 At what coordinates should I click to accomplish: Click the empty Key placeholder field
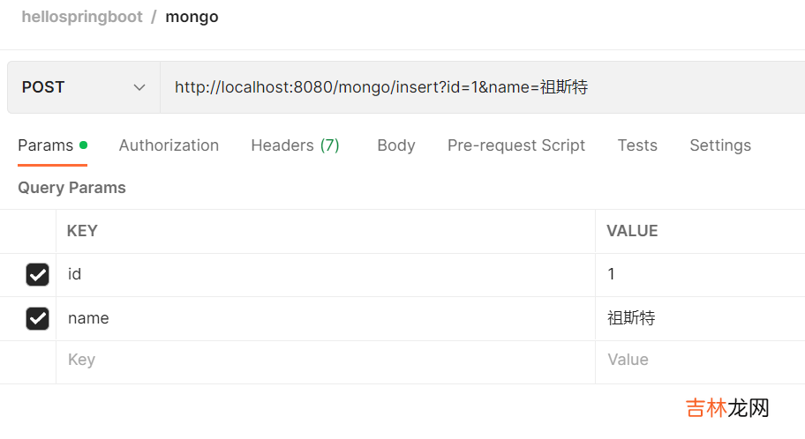[x=325, y=361]
